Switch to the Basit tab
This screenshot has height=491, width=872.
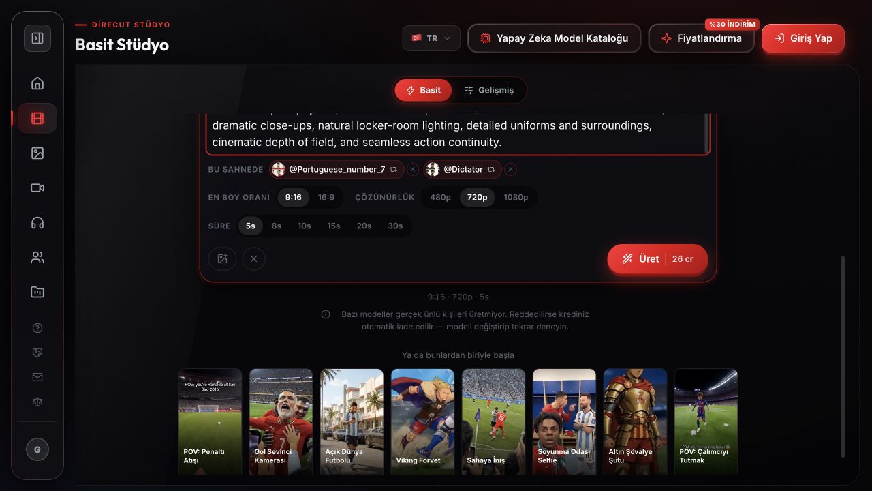[x=423, y=90]
